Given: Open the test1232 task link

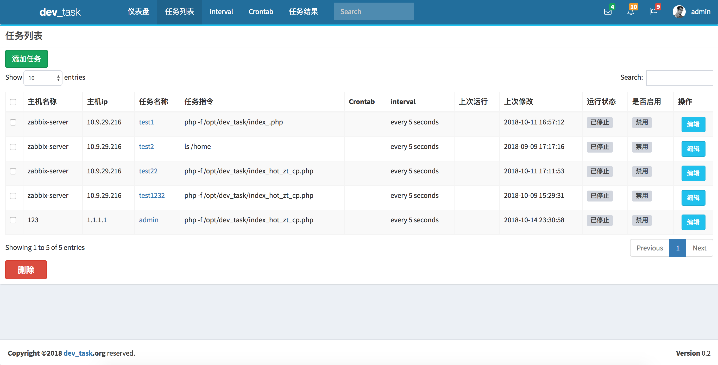Looking at the screenshot, I should 152,196.
